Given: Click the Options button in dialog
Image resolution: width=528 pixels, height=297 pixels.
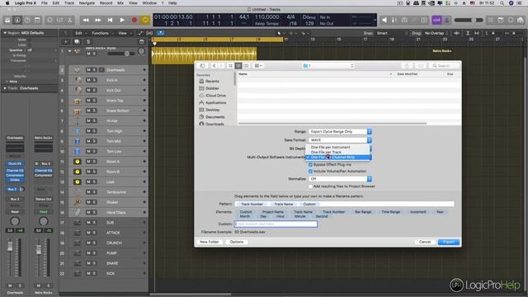Looking at the screenshot, I should click(x=237, y=242).
